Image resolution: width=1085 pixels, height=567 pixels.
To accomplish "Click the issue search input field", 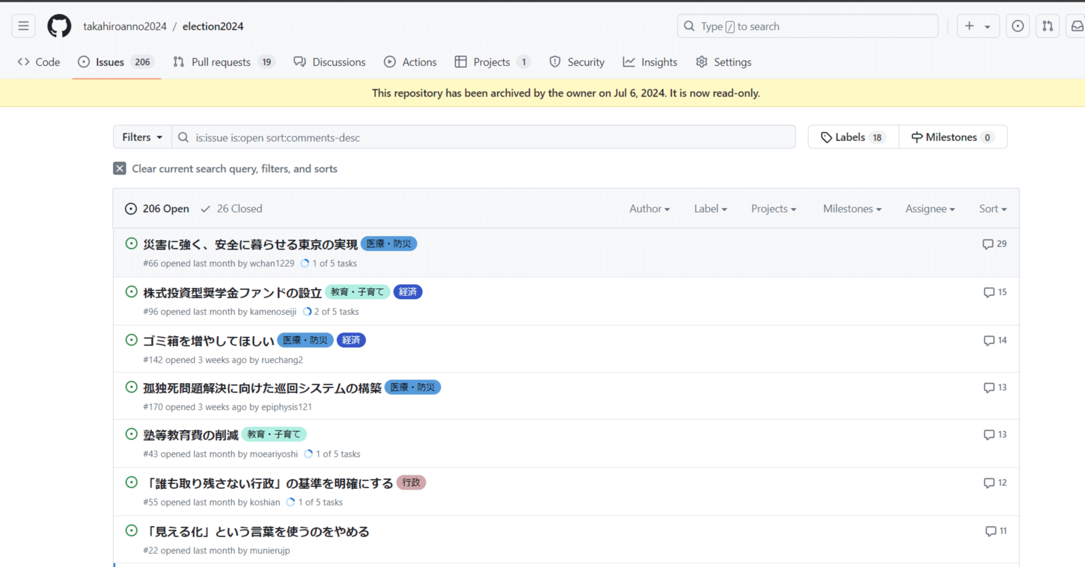I will click(483, 137).
